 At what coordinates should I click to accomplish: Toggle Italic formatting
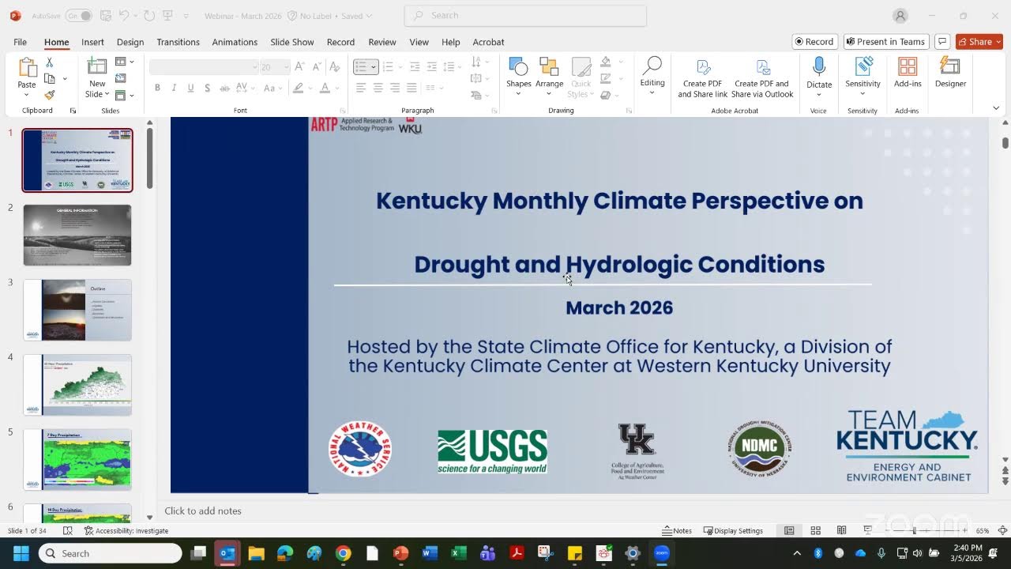pyautogui.click(x=174, y=88)
